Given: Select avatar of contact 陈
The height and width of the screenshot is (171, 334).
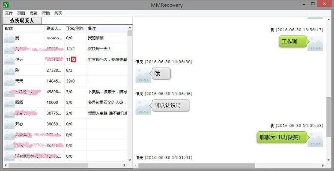Looking at the screenshot, I should click(9, 71).
